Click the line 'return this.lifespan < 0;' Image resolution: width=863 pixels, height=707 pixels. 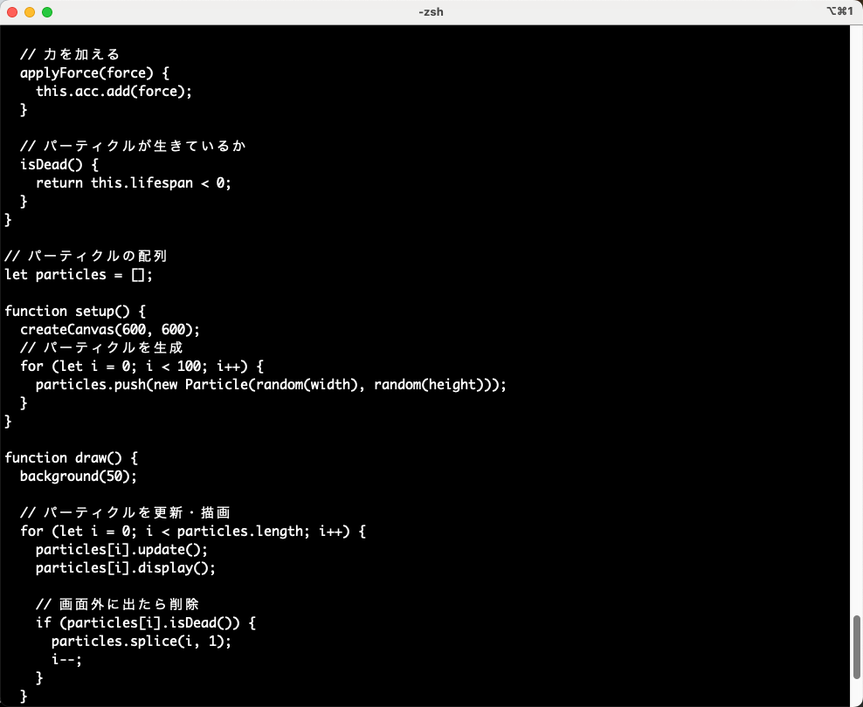pos(134,183)
